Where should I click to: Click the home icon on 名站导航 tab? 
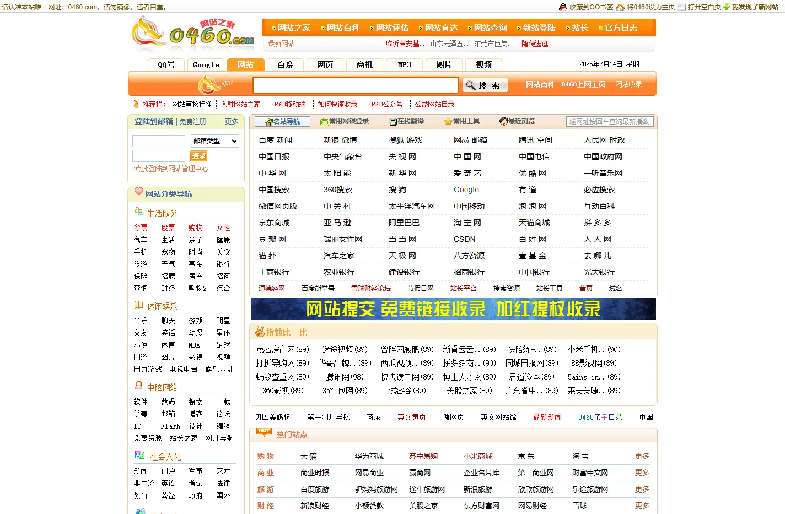click(x=270, y=122)
